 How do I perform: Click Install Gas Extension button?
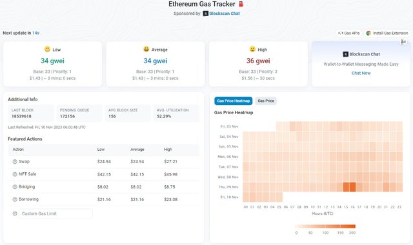(x=387, y=33)
